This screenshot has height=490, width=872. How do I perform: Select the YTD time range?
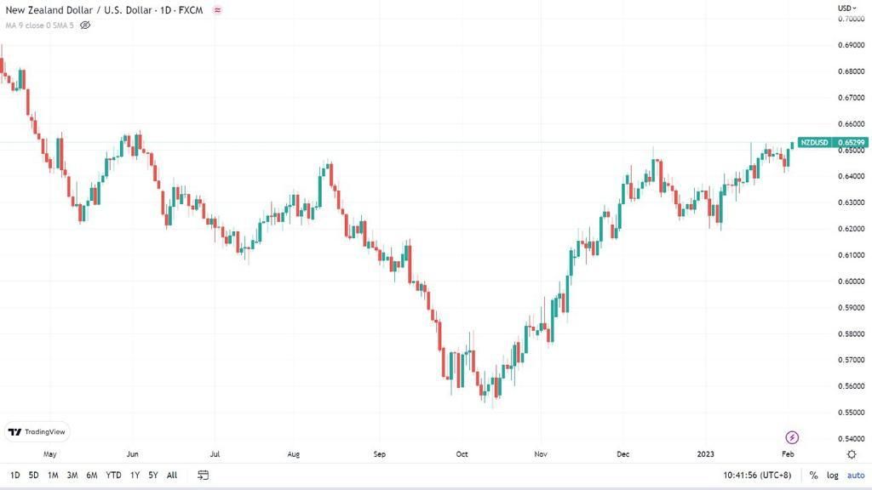(113, 475)
